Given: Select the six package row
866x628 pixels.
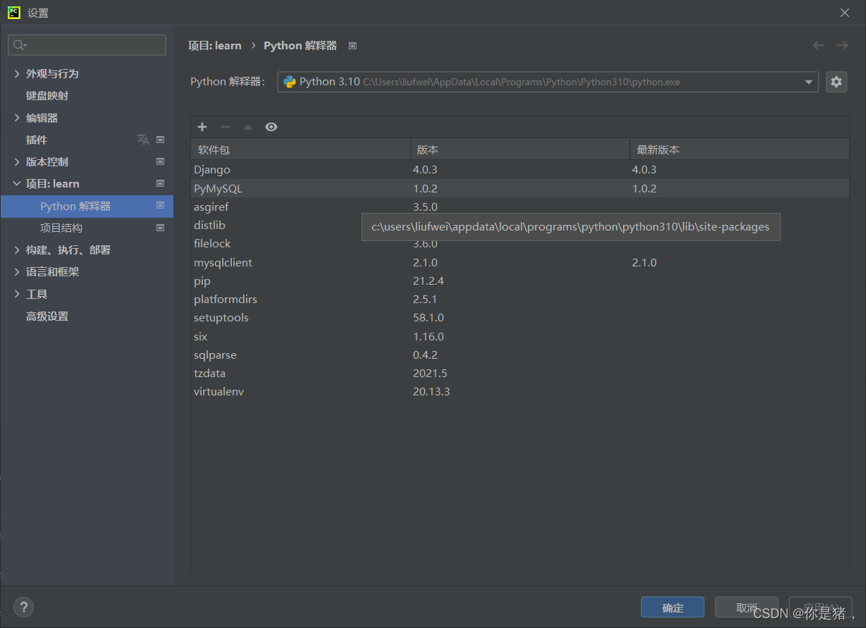Looking at the screenshot, I should tap(520, 336).
